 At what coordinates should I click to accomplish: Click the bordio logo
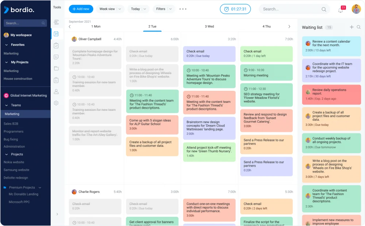(x=19, y=10)
